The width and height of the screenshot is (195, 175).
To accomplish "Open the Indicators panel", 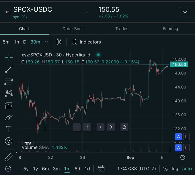I will coord(86,42).
